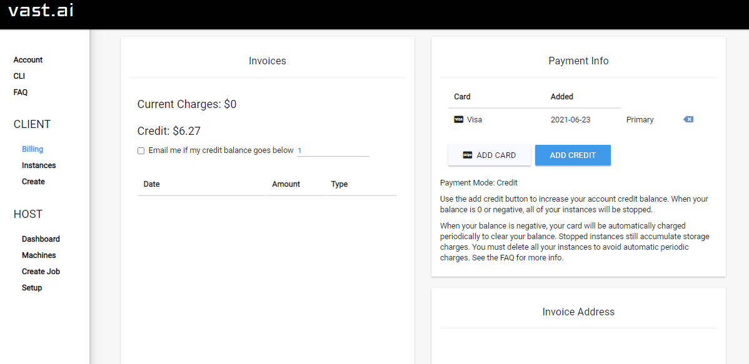Enable email alert for low credit balance
Screen dimensions: 749x364
coord(141,150)
